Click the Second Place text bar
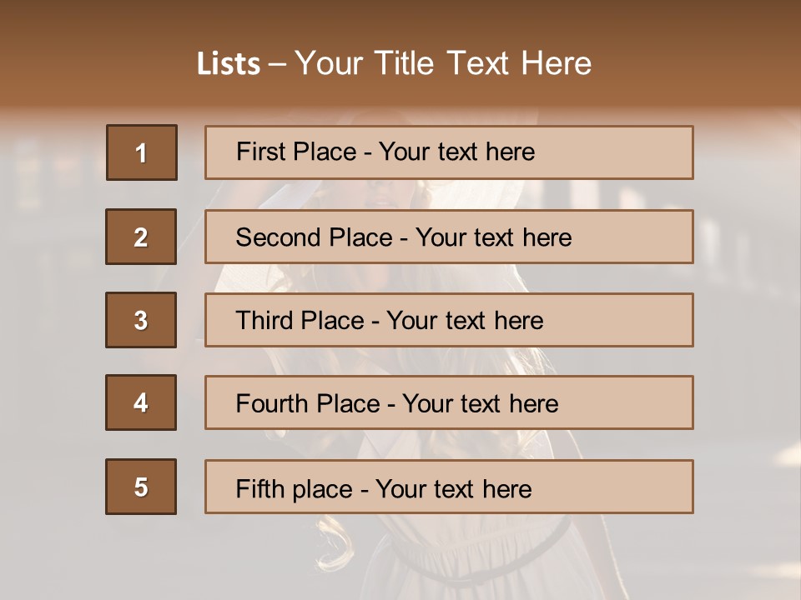This screenshot has height=600, width=801. (449, 237)
